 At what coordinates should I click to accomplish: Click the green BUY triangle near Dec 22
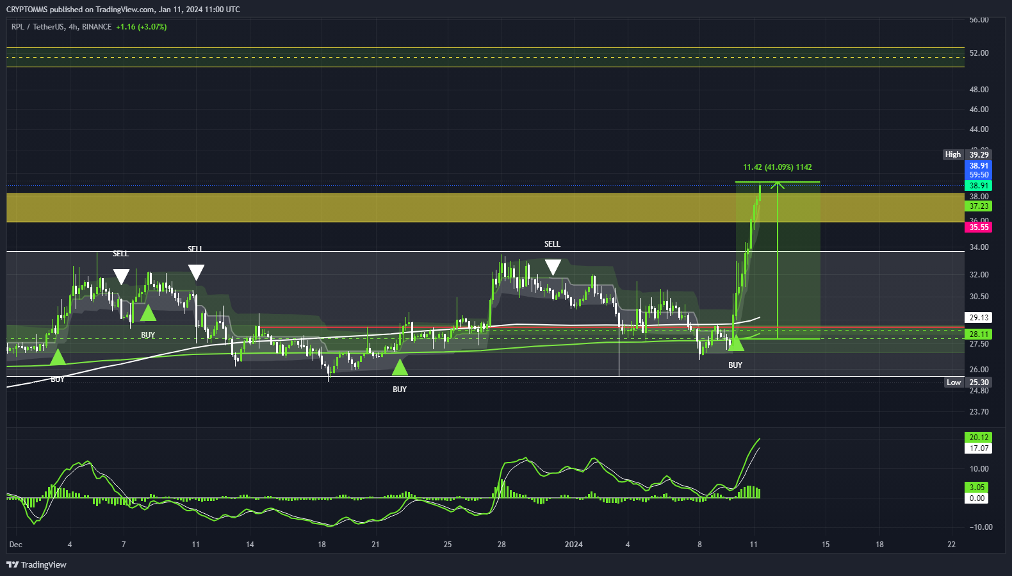click(x=400, y=367)
